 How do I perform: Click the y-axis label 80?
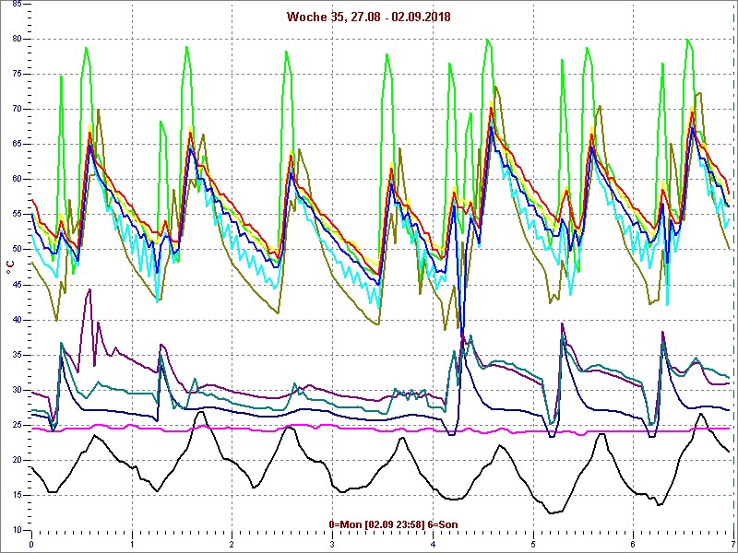pos(17,39)
